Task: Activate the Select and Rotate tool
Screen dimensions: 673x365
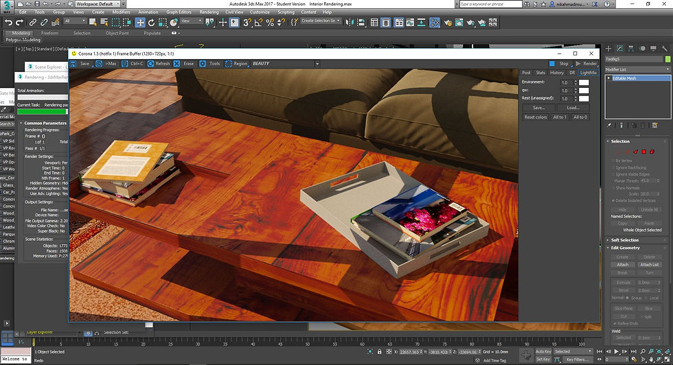Action: [151, 23]
